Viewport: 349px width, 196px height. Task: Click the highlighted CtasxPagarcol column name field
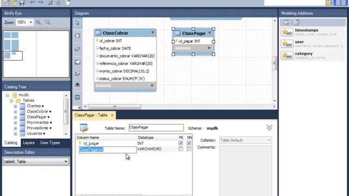point(108,150)
